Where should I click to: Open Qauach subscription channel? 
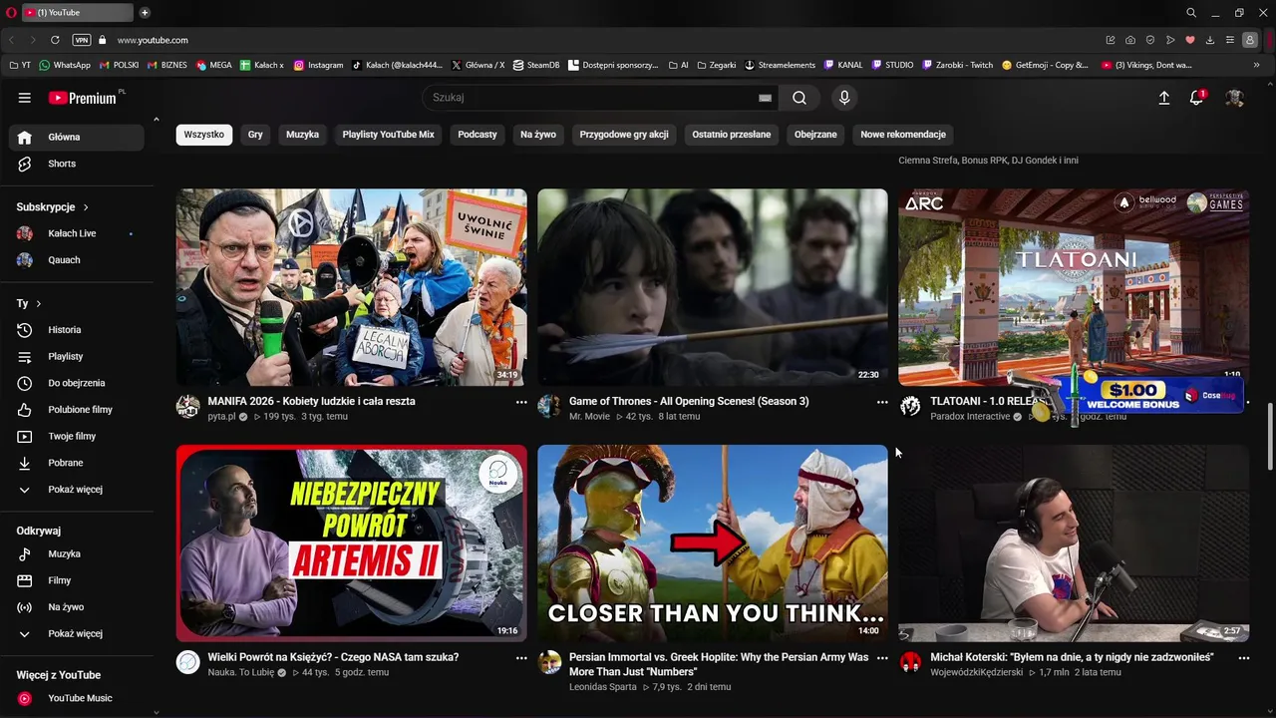point(77,260)
